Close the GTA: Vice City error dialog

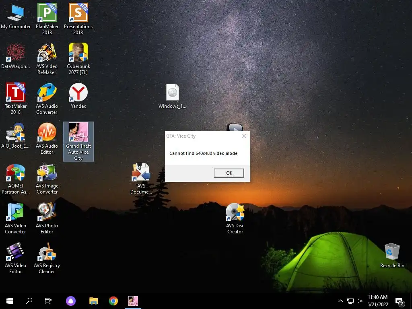tap(244, 136)
